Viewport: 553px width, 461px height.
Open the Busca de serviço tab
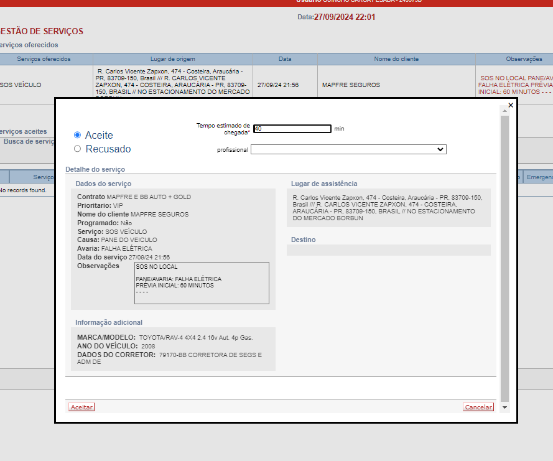coord(29,142)
